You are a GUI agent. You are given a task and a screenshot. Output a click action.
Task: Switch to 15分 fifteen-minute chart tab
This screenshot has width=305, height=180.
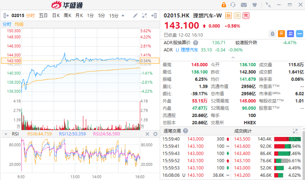[x=114, y=16]
